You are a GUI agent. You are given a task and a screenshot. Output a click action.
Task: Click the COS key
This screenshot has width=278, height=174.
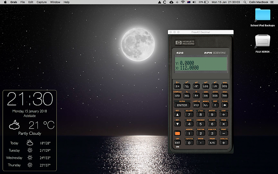tap(215, 96)
